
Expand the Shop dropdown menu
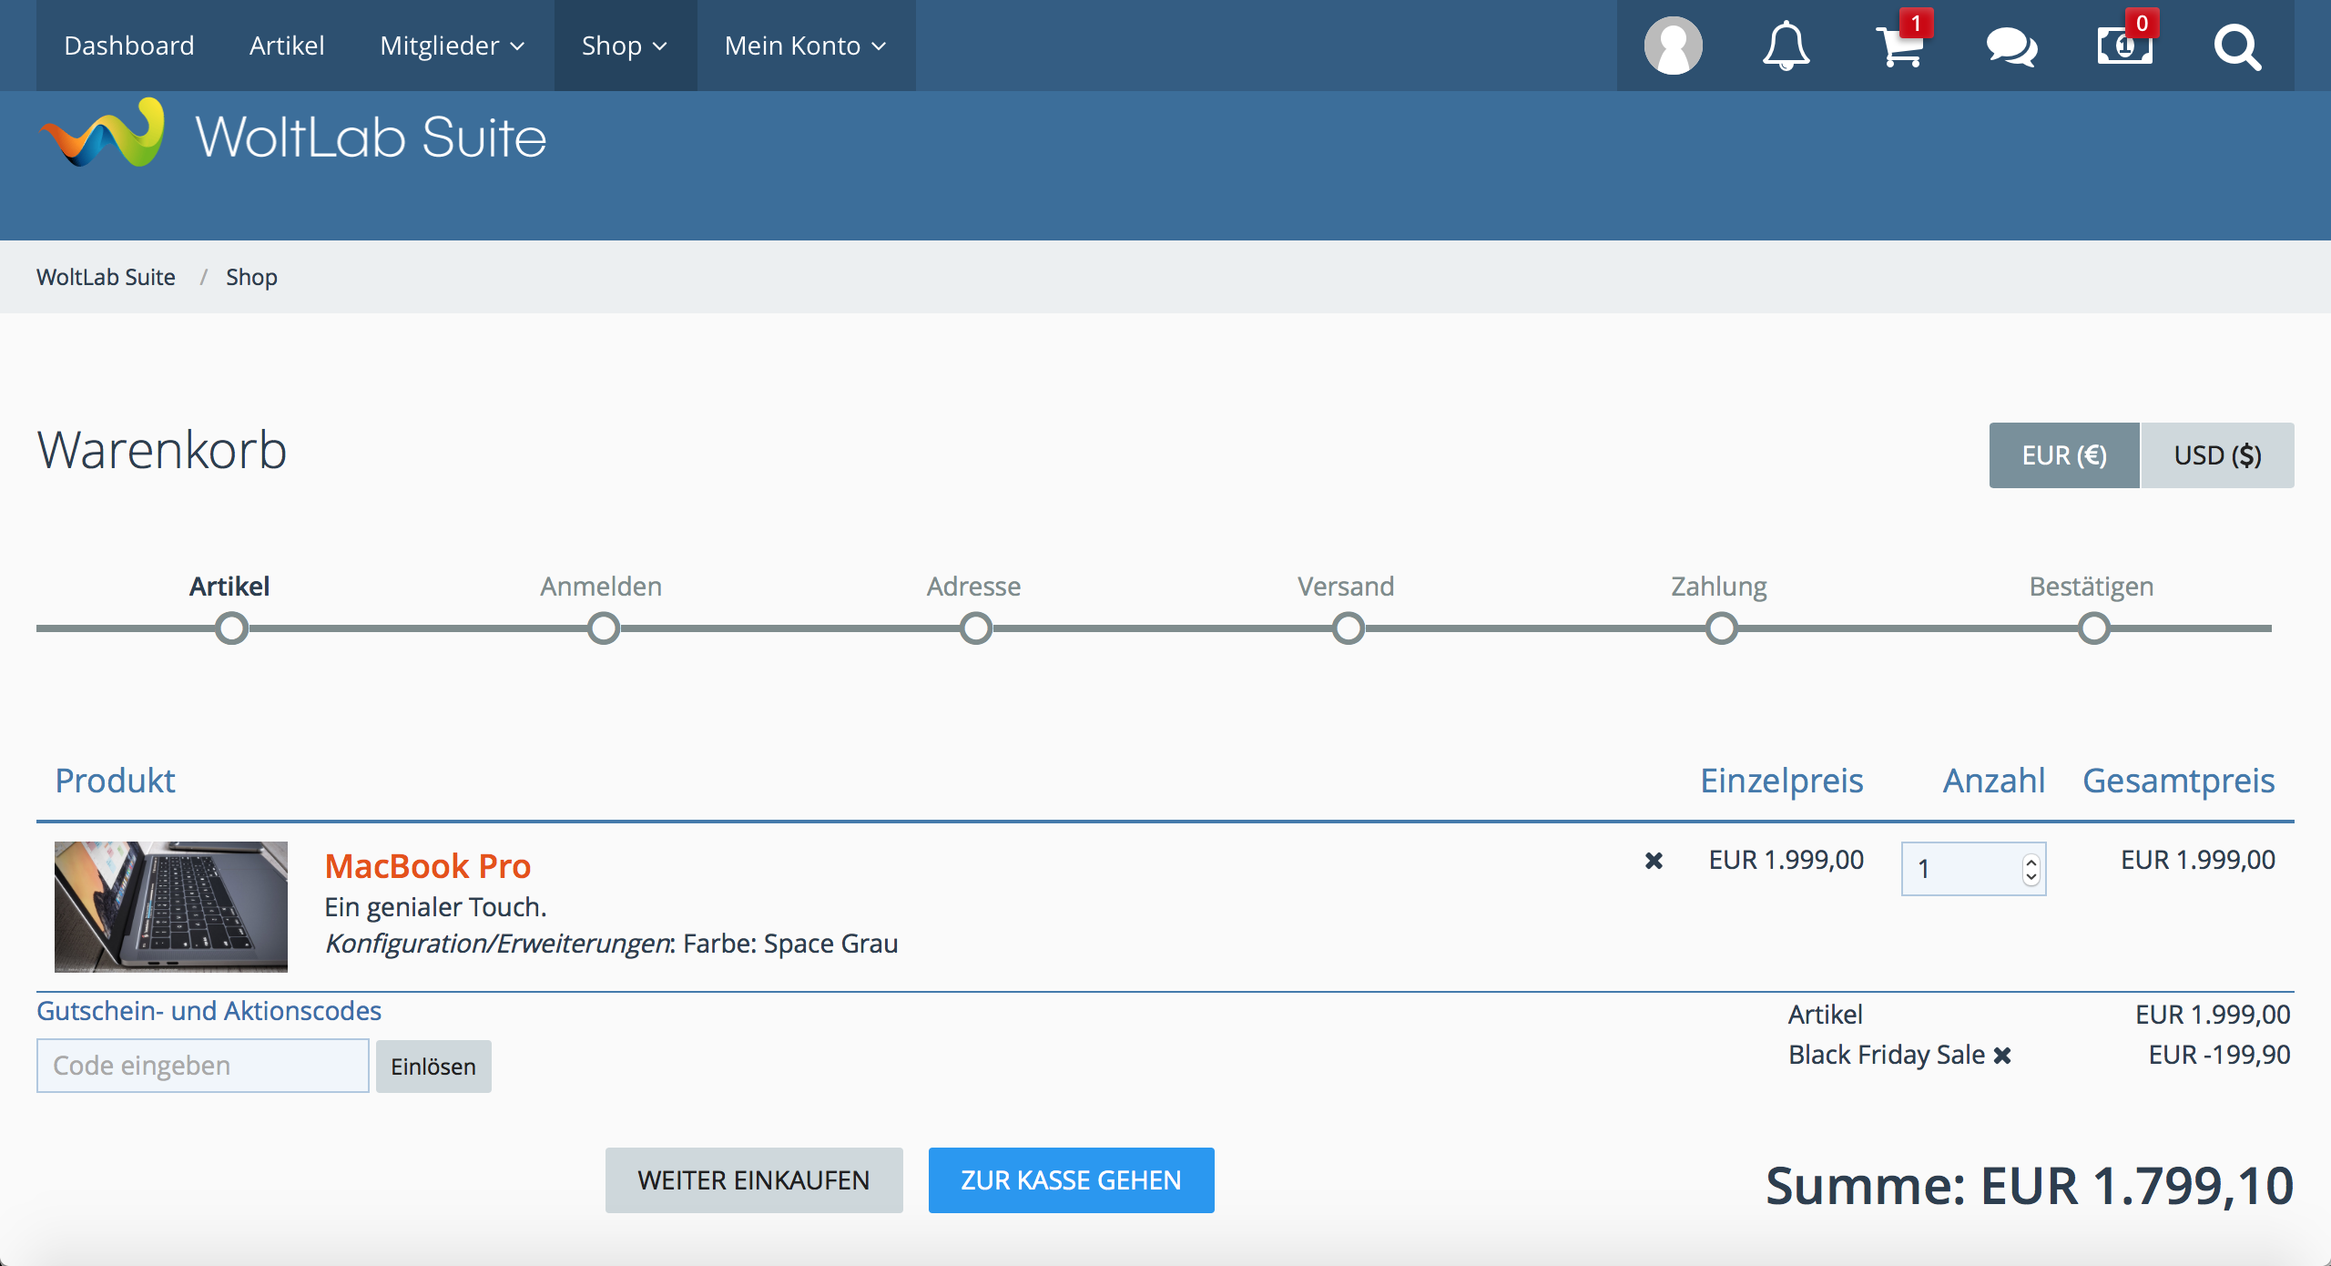point(625,46)
